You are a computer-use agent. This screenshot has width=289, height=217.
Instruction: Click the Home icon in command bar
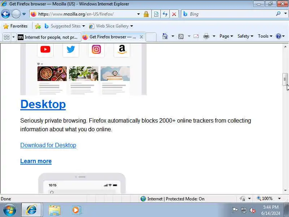[165, 36]
